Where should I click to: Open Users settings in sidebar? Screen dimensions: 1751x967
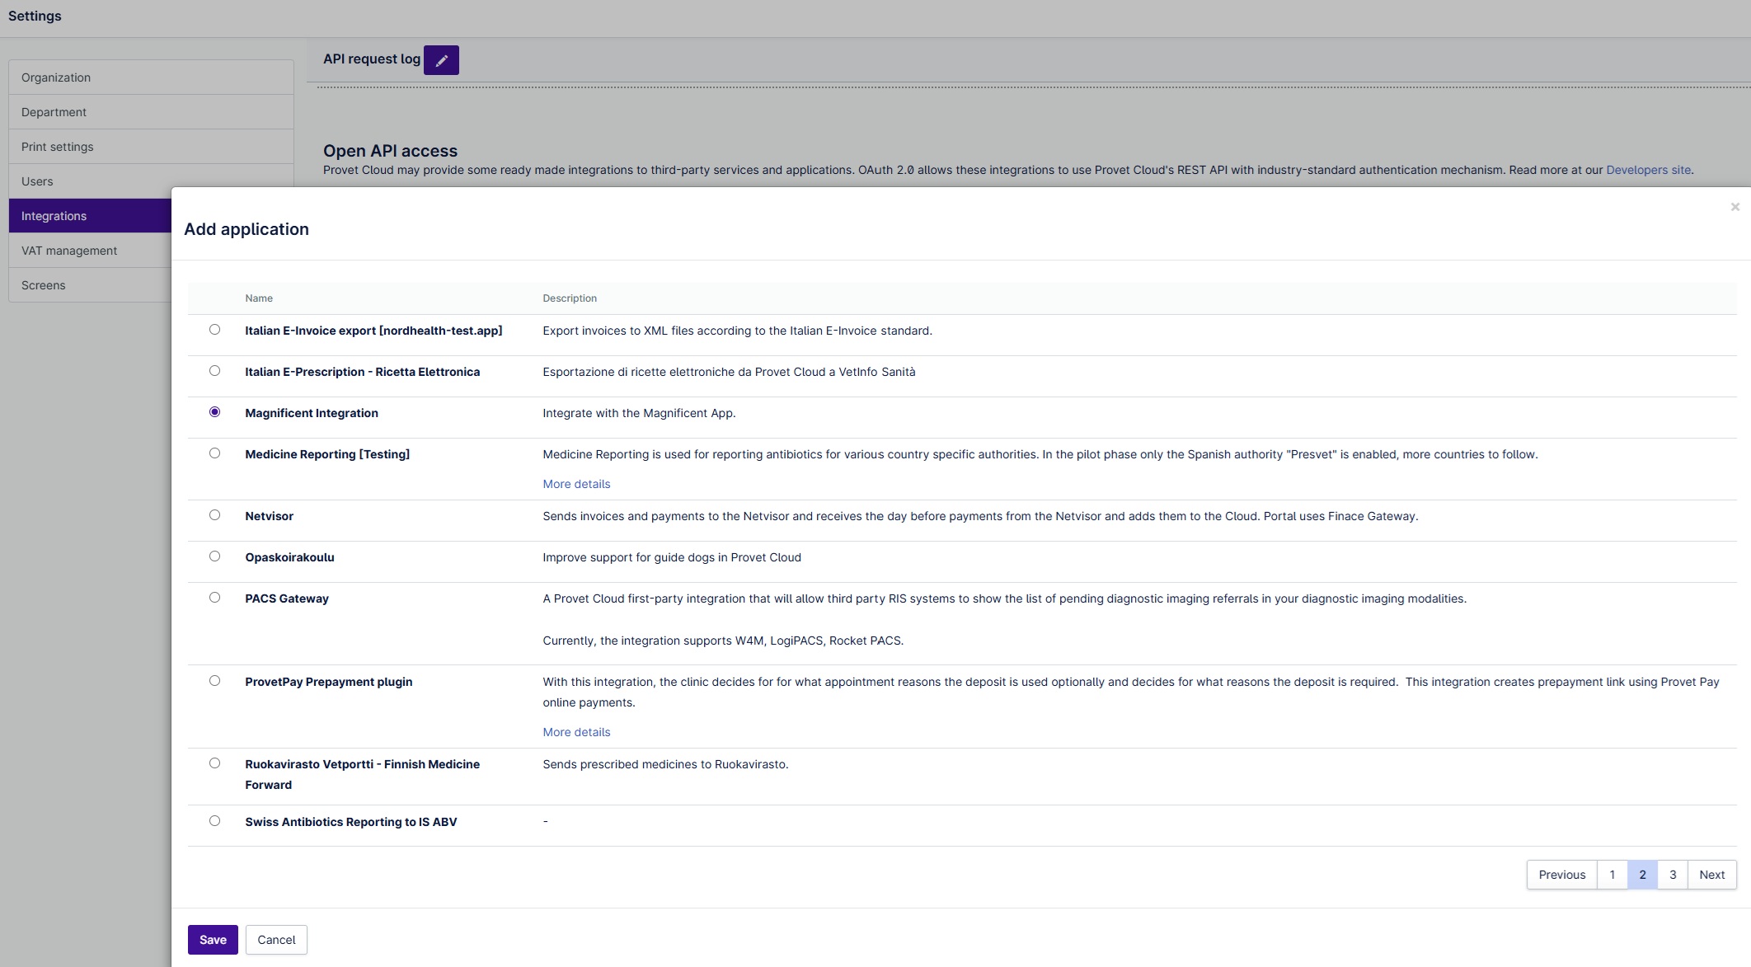(151, 181)
